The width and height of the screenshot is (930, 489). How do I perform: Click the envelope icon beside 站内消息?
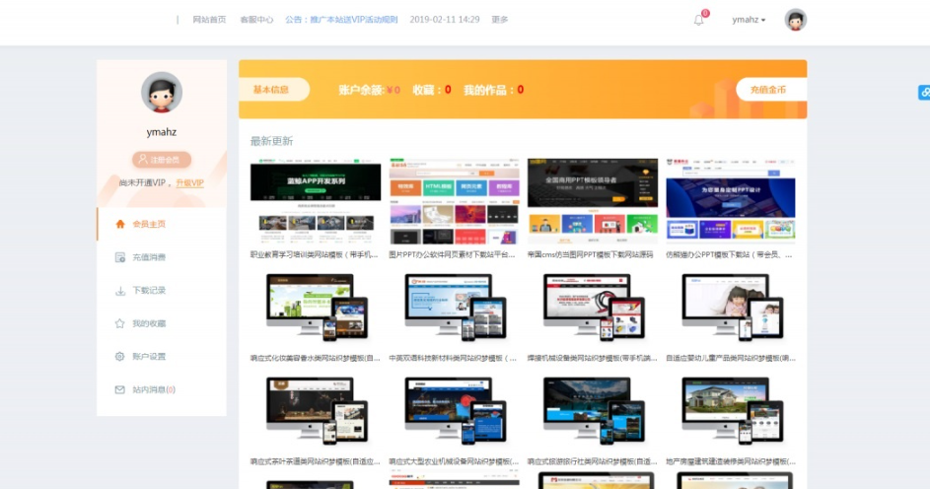click(119, 390)
